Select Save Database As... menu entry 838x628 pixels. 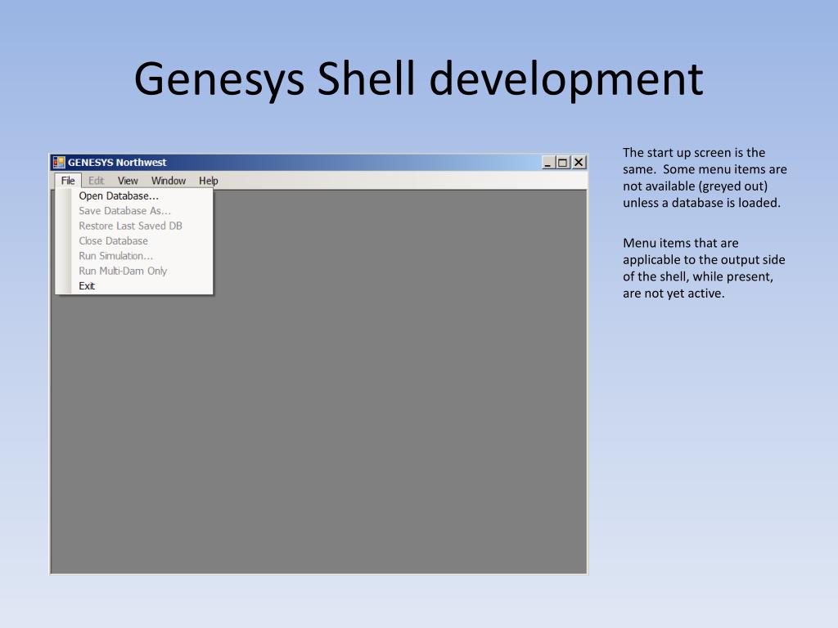(134, 211)
